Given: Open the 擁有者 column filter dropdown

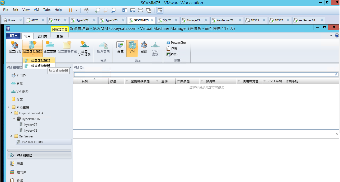Looking at the screenshot, I should click(x=239, y=81).
